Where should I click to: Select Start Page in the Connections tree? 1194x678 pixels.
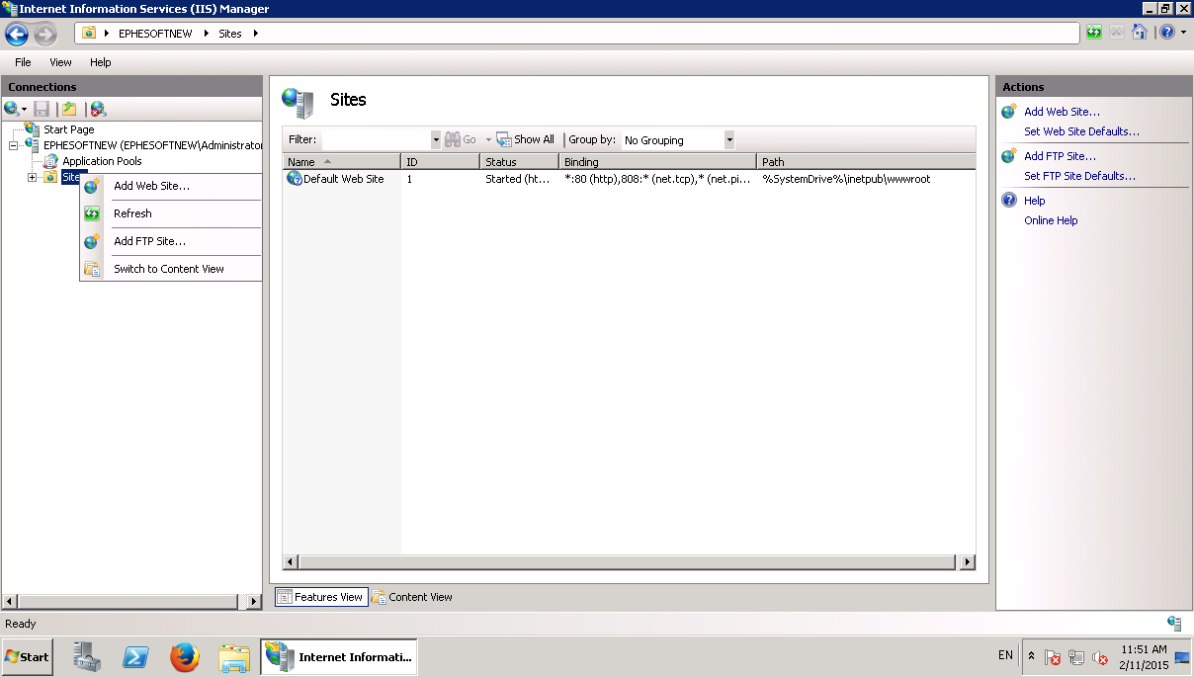coord(69,129)
